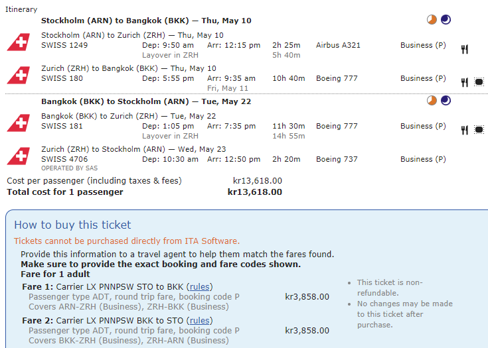The height and width of the screenshot is (348, 488).
Task: Click the overnight moon icon on return trip
Action: pyautogui.click(x=446, y=101)
